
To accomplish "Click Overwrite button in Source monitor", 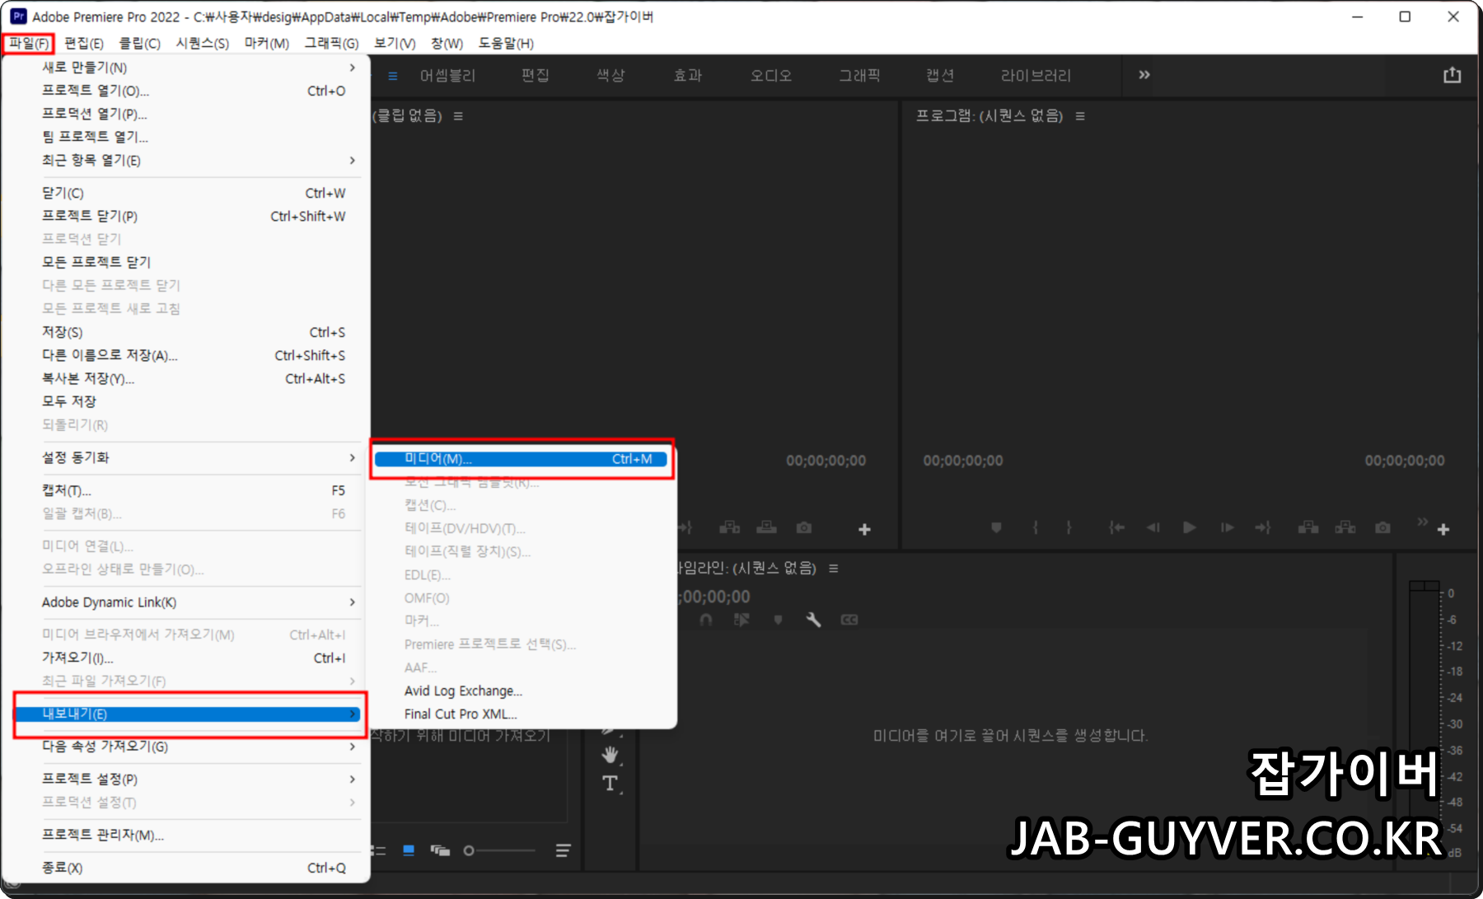I will pyautogui.click(x=766, y=527).
